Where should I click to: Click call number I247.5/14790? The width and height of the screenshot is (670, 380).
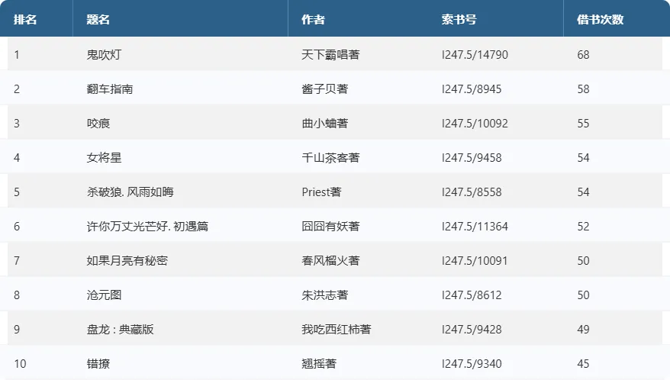(475, 55)
